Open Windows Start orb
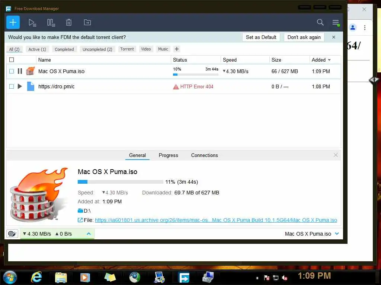 10,277
